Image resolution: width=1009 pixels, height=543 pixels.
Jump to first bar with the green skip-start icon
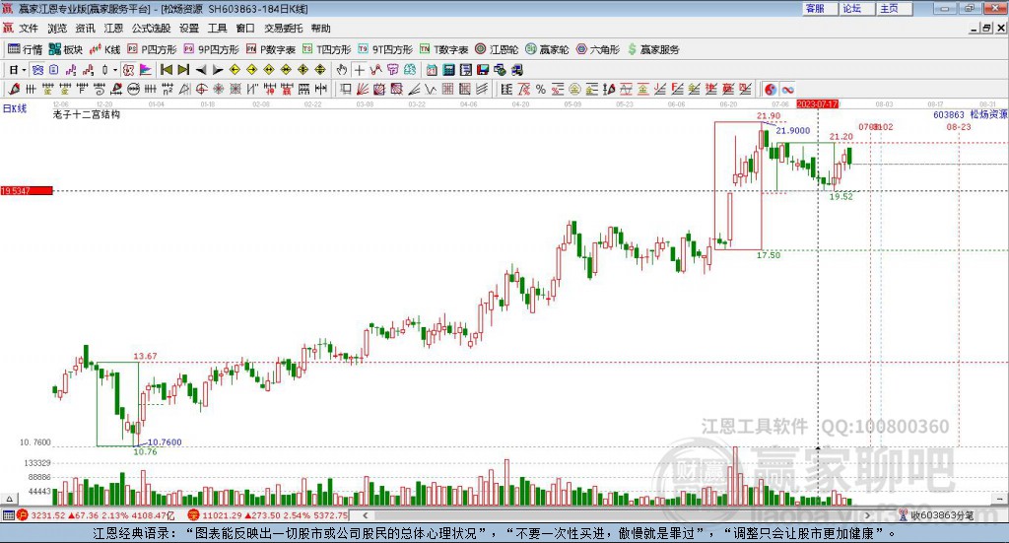click(166, 70)
